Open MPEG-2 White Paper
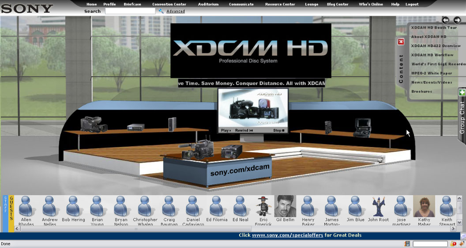Screen dimensions: 466x248 pyautogui.click(x=432, y=73)
